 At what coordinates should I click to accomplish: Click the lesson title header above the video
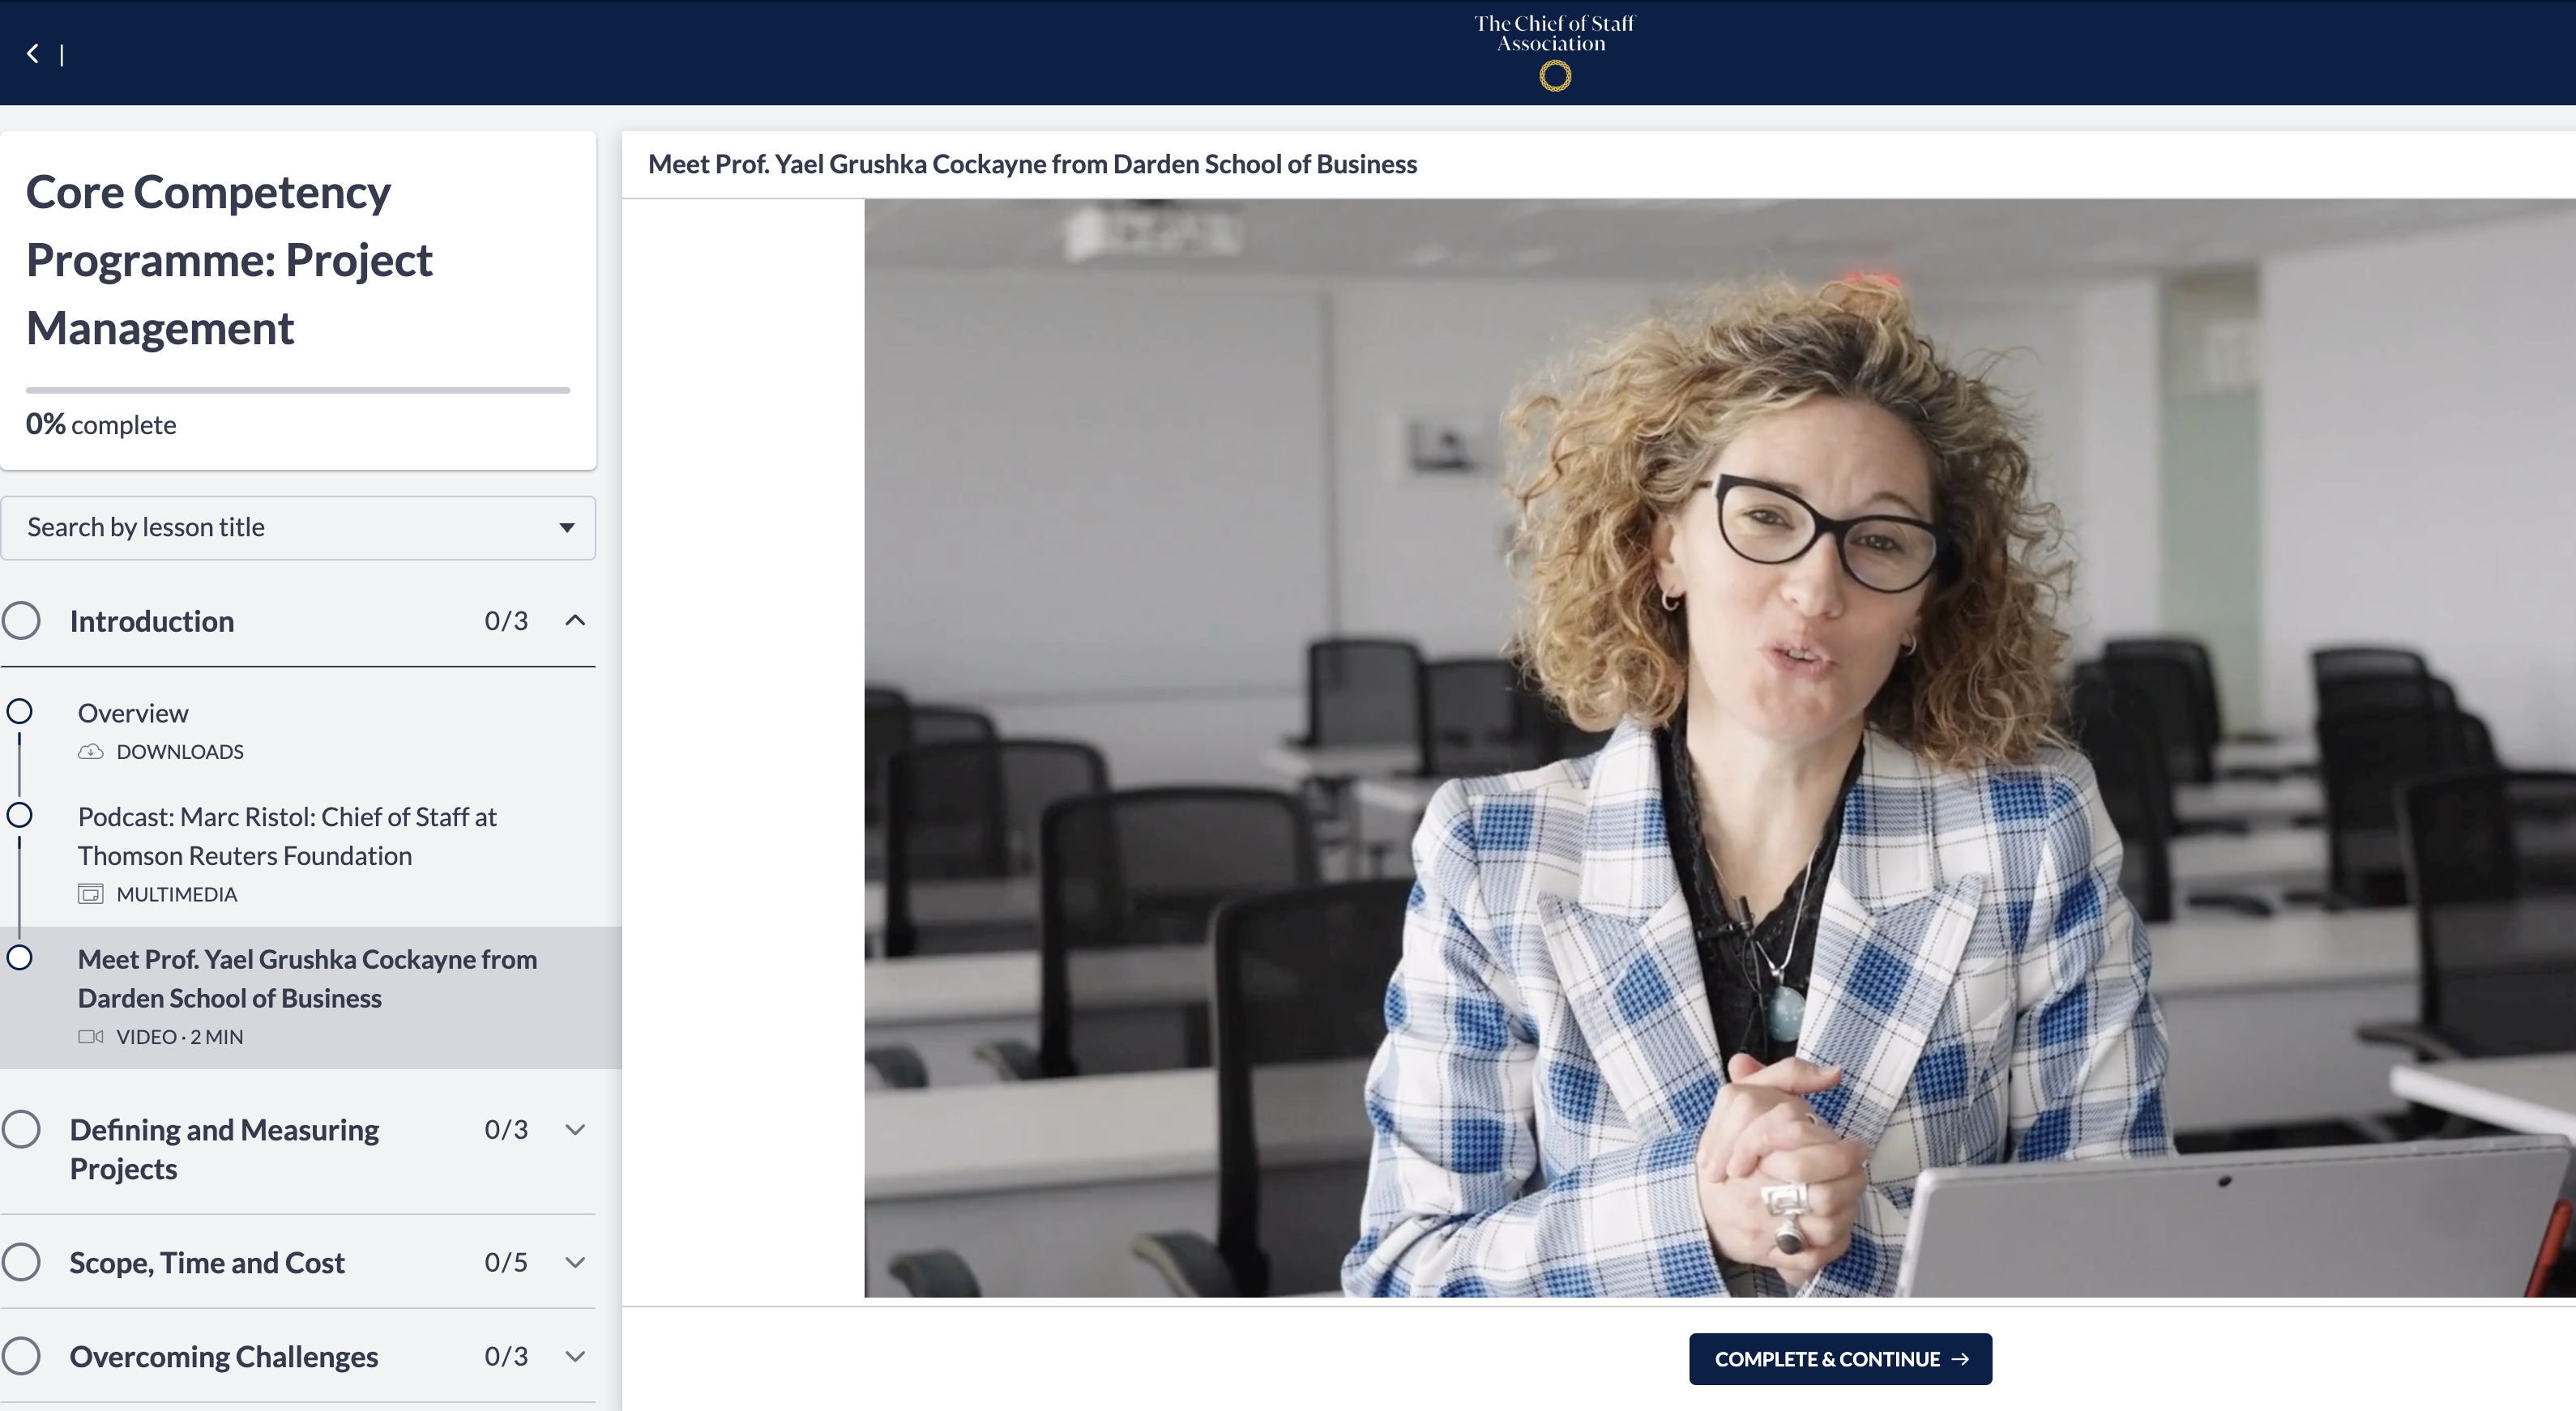click(1032, 164)
